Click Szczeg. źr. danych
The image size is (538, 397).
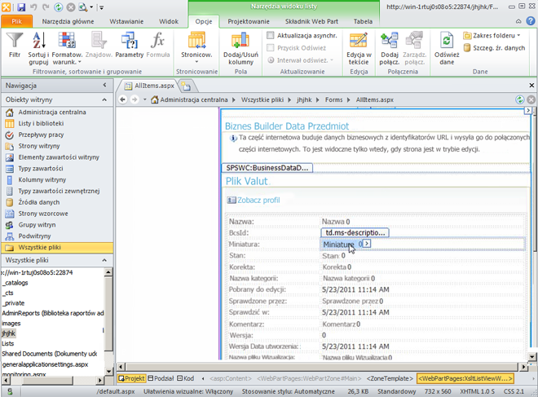click(x=494, y=48)
